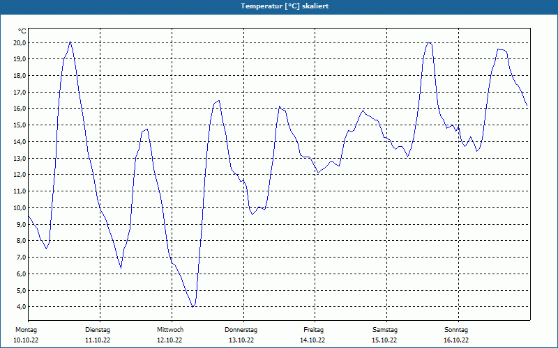Click the date 12.10.22
558x348 pixels.
point(169,340)
